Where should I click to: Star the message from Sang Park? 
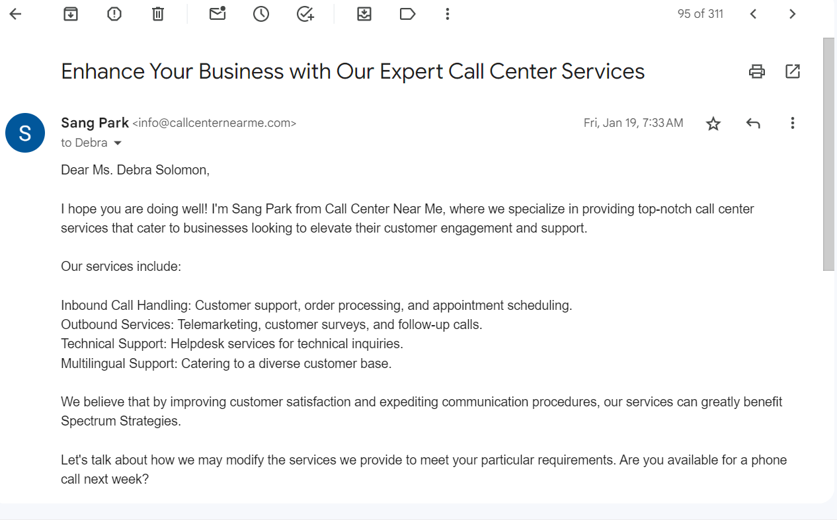(x=713, y=124)
